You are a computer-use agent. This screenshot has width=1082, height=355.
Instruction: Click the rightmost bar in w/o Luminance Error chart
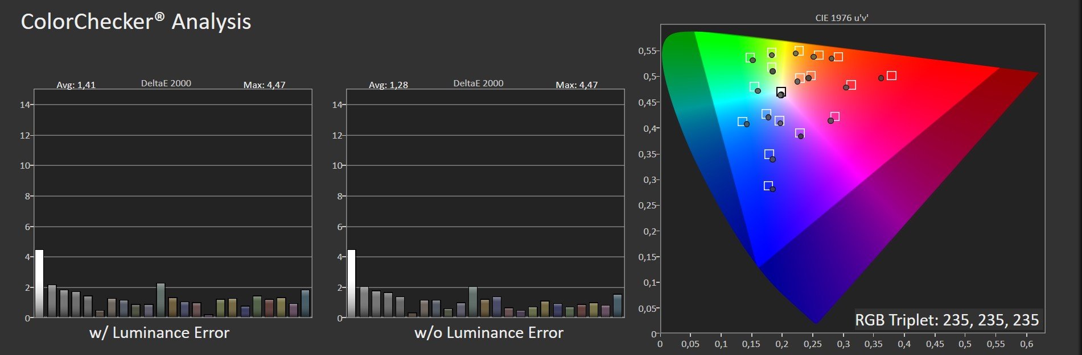tap(618, 306)
